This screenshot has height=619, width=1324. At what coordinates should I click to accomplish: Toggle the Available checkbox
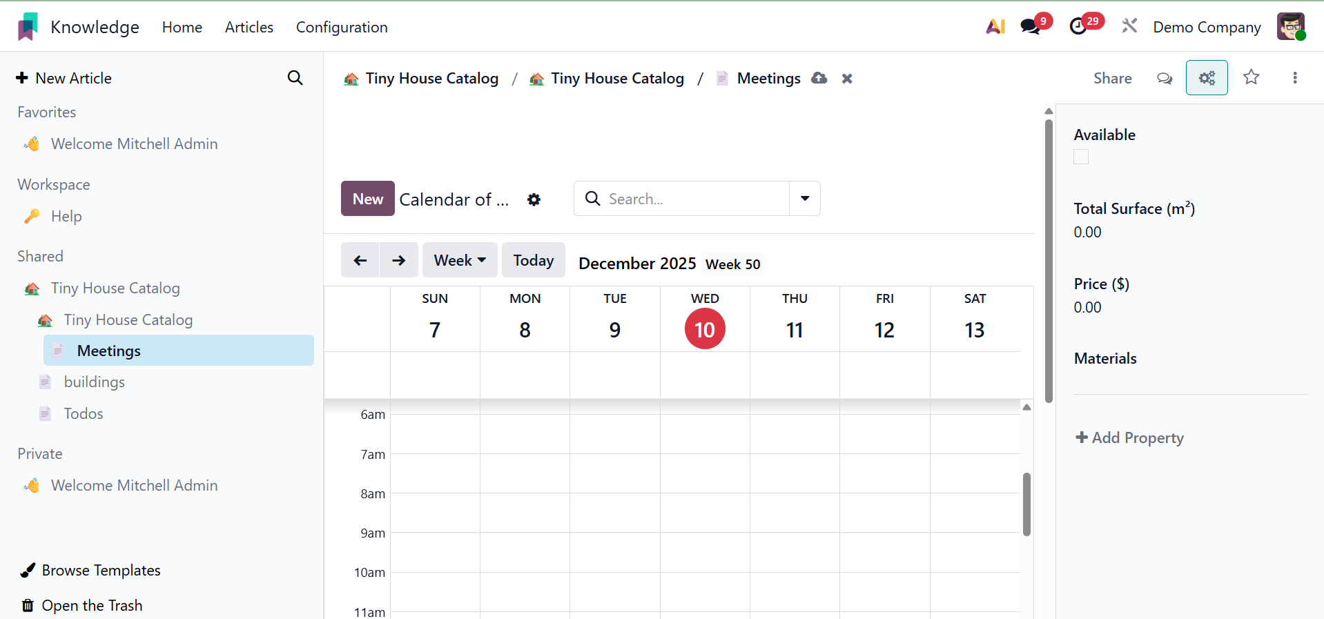pyautogui.click(x=1081, y=157)
